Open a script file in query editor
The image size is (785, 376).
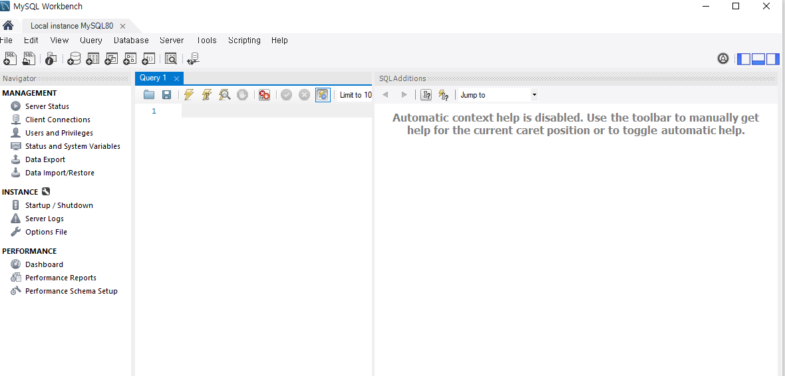click(x=149, y=94)
